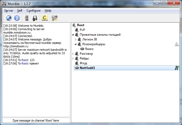Click the lips icon next to Nattfodd1
Image resolution: width=182 pixels, height=125 pixels.
point(77,68)
